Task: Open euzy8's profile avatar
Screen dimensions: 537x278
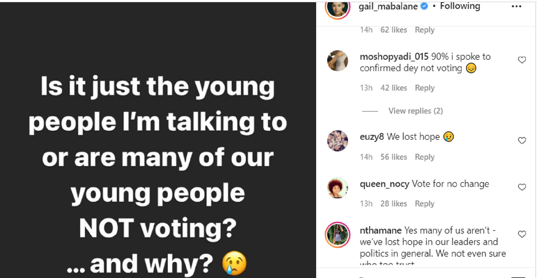Action: [x=337, y=141]
